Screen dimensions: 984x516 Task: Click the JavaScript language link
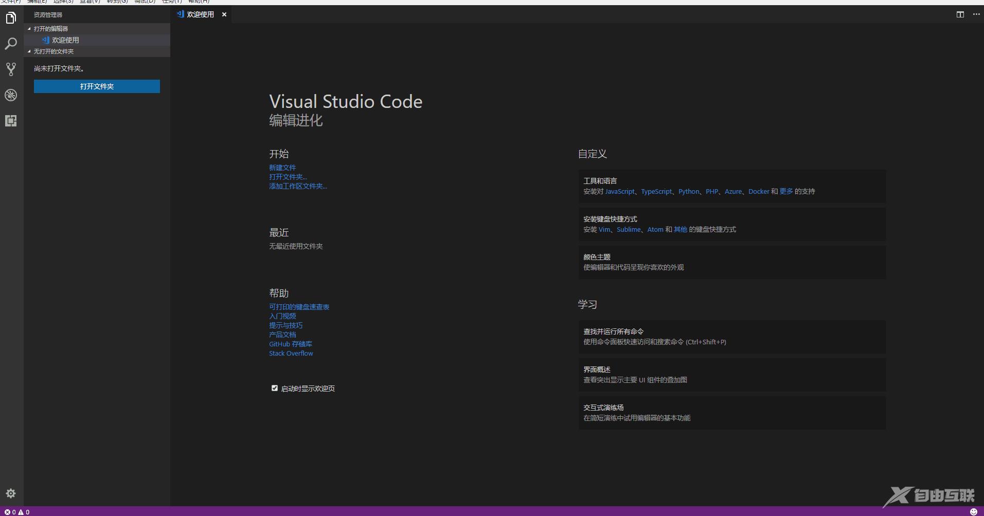coord(620,191)
